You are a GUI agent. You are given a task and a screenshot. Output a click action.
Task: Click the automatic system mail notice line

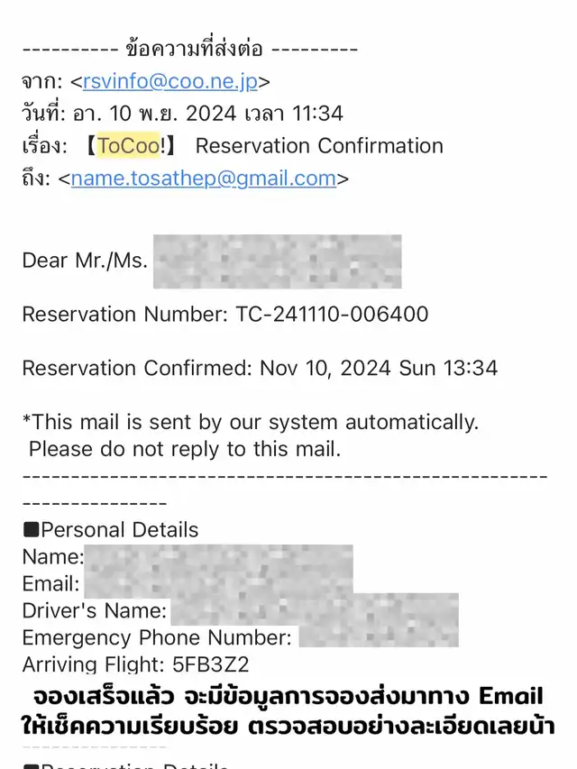[x=250, y=422]
